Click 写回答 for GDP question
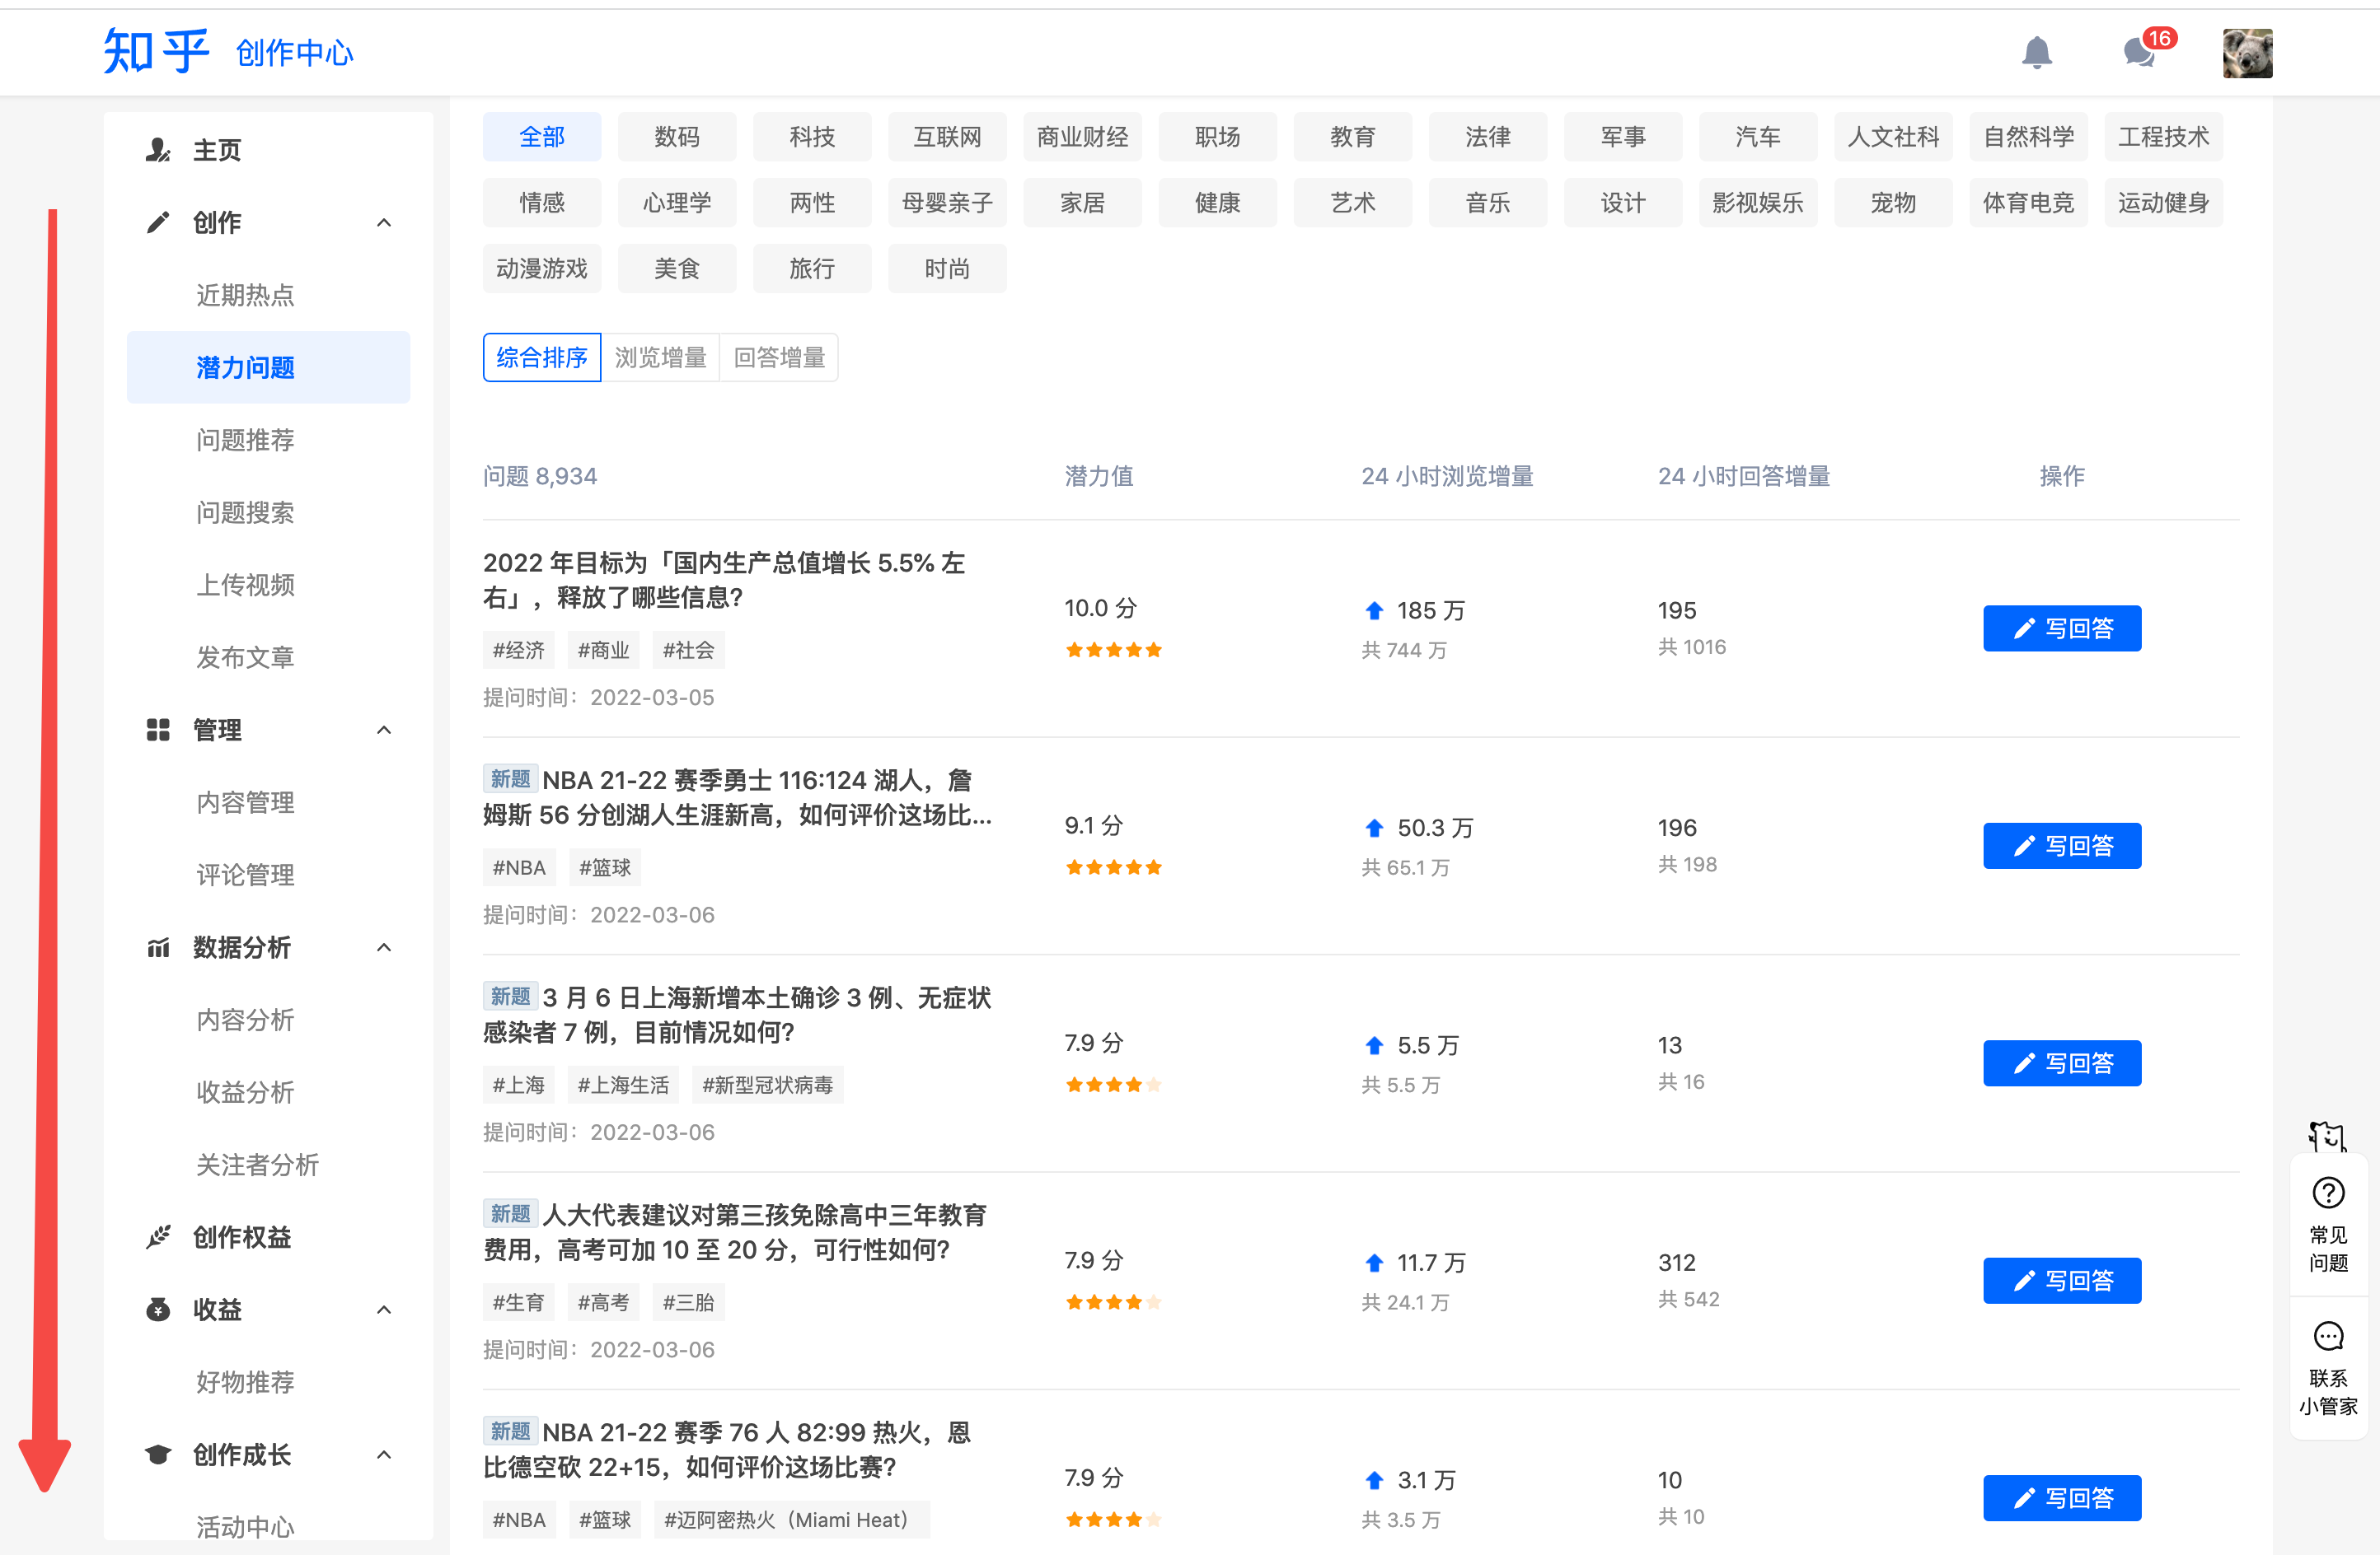Viewport: 2380px width, 1555px height. coord(2061,628)
